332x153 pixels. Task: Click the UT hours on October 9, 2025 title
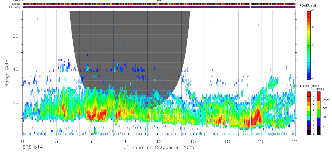pos(159,148)
